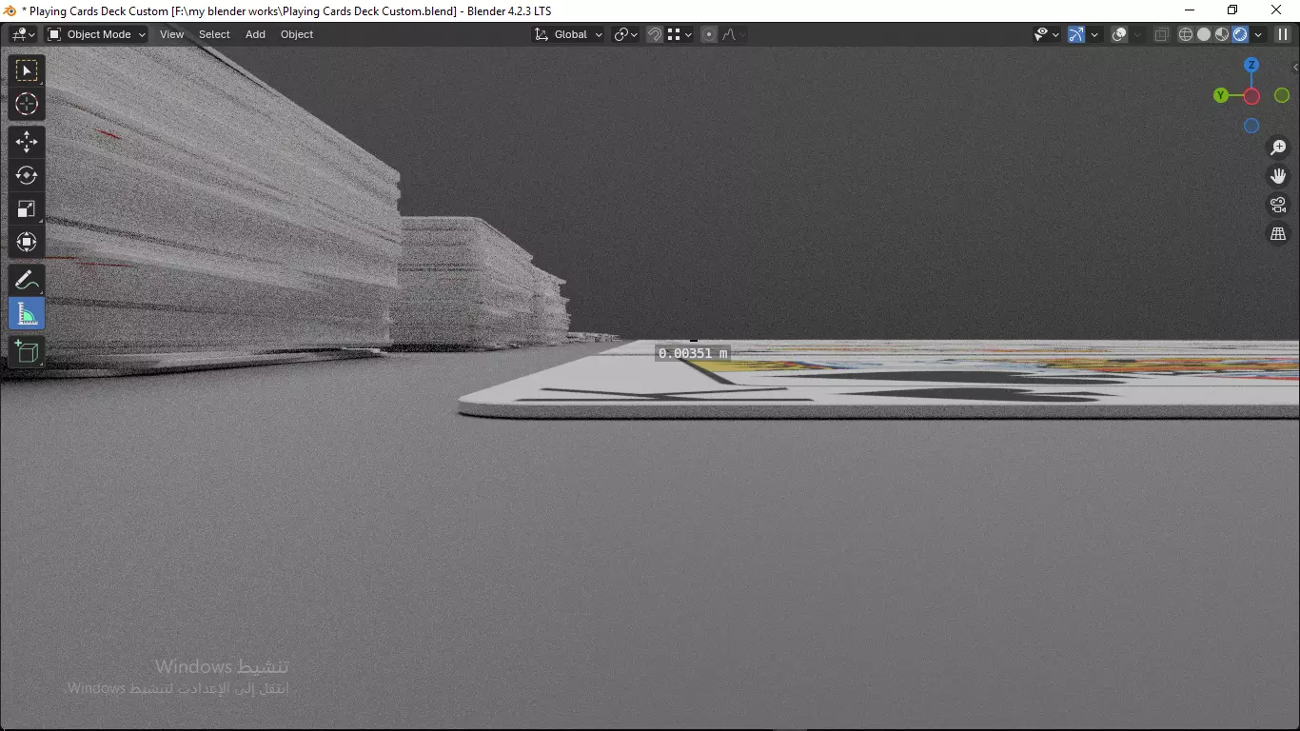
Task: Toggle viewport gizmos display
Action: tap(1076, 34)
